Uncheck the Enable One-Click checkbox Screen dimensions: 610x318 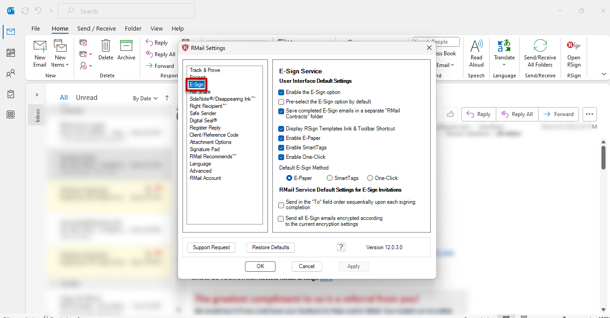(281, 157)
